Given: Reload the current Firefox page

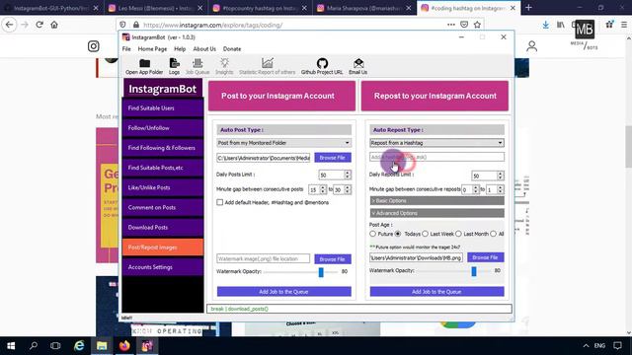Looking at the screenshot, I should click(x=39, y=25).
